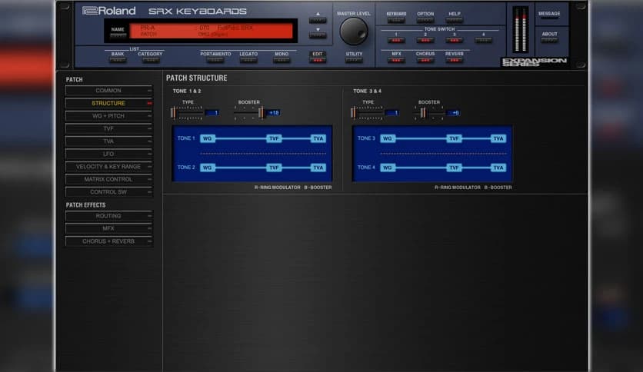The height and width of the screenshot is (372, 643).
Task: Toggle the CHORUS effect switch
Action: [425, 60]
